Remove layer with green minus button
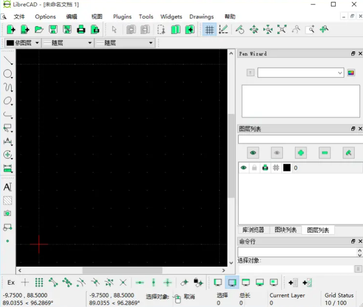This screenshot has height=307, width=363. [x=325, y=153]
